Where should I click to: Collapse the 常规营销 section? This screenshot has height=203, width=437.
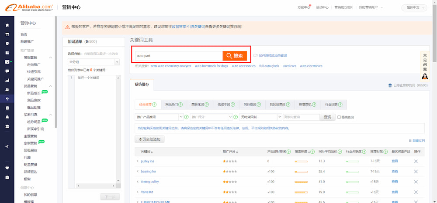point(51,58)
